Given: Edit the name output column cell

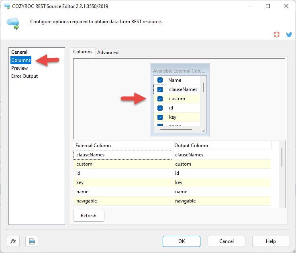Looking at the screenshot, I should (x=221, y=192).
